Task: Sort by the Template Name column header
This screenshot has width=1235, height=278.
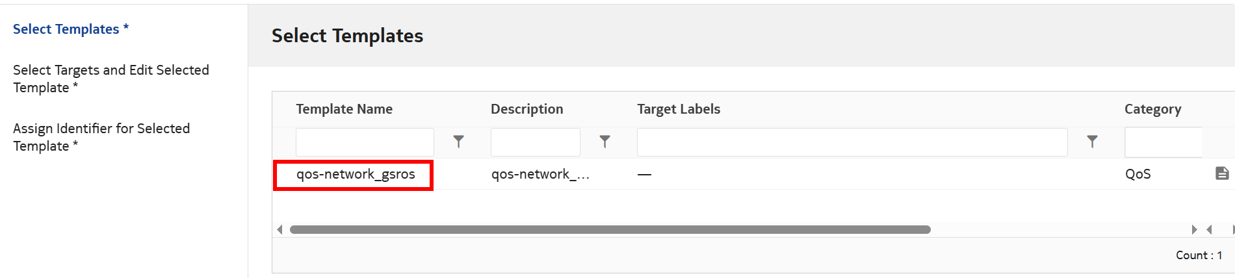Action: pos(344,109)
